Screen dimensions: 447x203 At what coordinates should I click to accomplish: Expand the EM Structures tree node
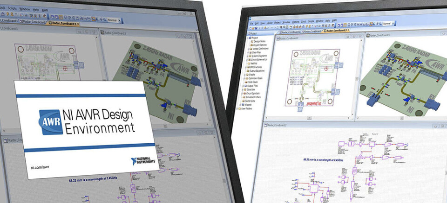246,67
